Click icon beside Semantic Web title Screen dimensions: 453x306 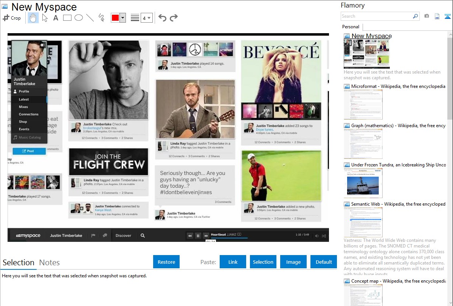tap(347, 204)
